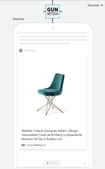Click the pill-shaped button at the bottom
Screen dimensions: 105x169
tap(53, 163)
